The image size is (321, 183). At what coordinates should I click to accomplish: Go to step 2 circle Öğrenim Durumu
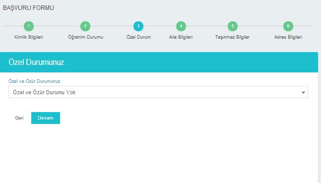coord(85,26)
